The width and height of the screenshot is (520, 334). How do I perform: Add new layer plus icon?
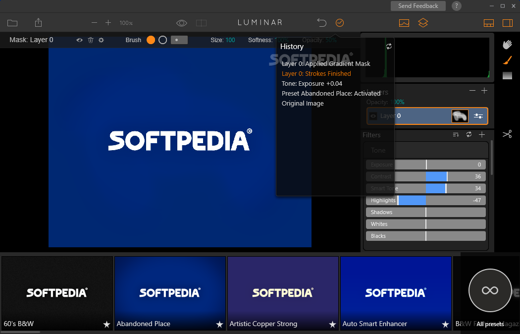[x=484, y=91]
